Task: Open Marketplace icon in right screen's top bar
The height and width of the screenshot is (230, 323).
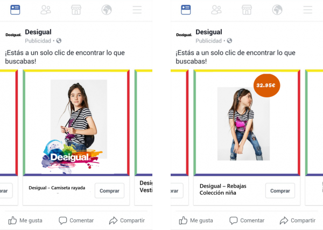Action: tap(247, 10)
